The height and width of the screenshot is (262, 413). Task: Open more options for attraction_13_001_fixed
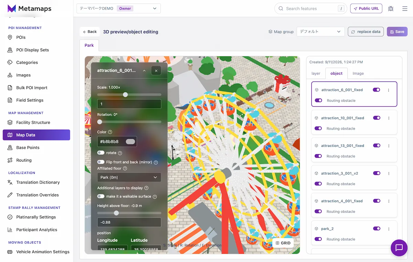pos(389,146)
